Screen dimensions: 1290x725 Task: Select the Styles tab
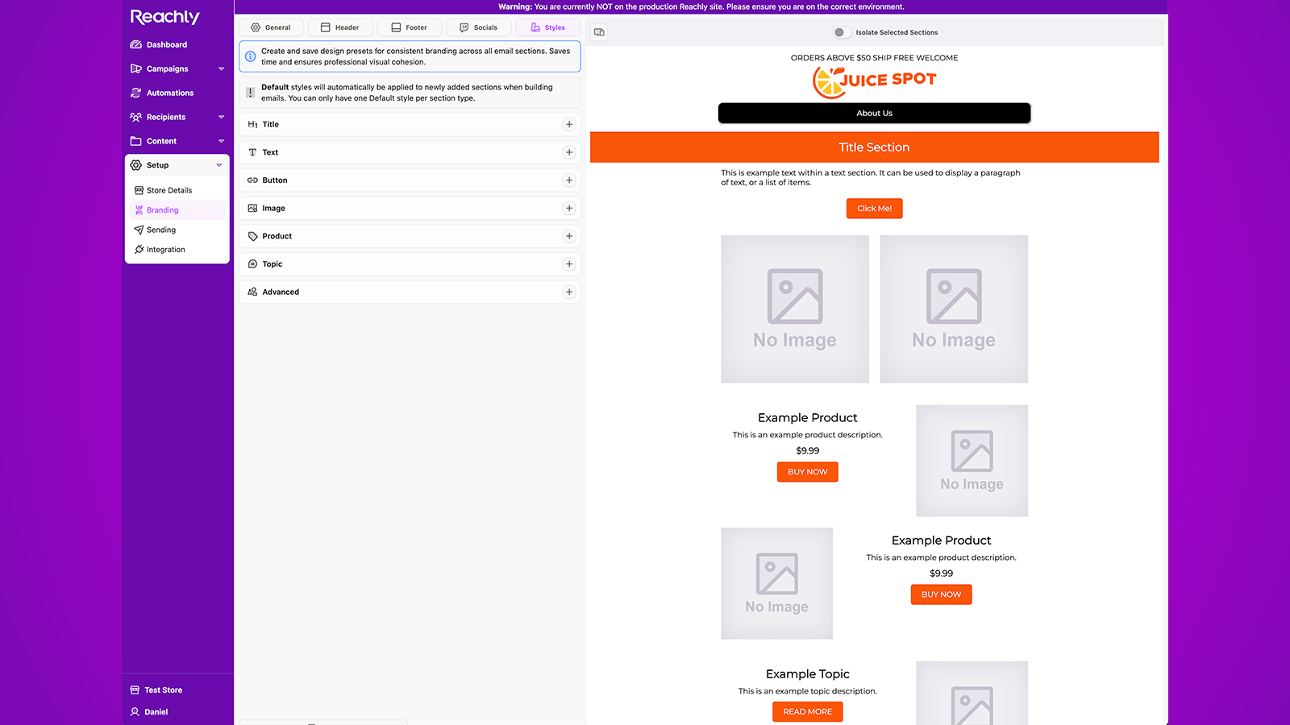[548, 27]
